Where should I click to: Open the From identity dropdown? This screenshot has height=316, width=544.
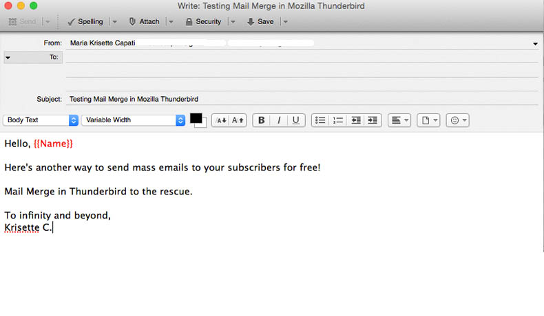[535, 43]
